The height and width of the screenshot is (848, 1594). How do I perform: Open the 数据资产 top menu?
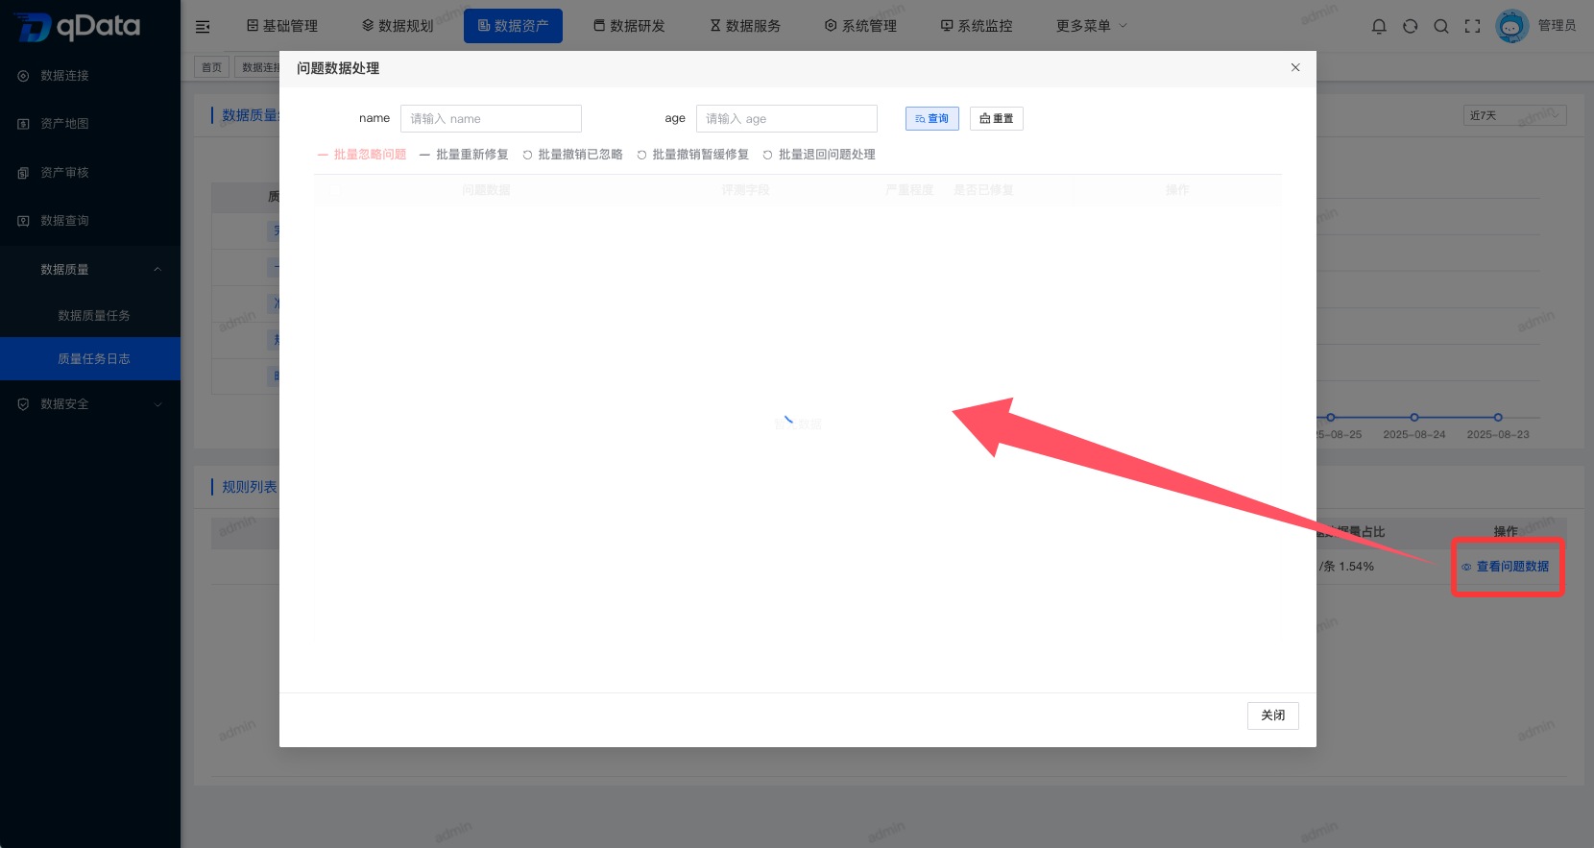[513, 26]
